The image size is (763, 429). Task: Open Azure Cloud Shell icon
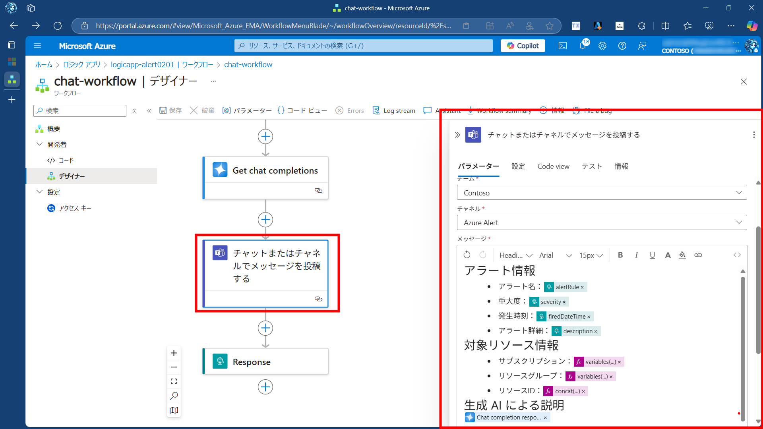[x=563, y=46]
